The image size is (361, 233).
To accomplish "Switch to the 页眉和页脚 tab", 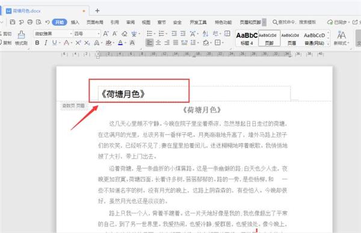I will [250, 22].
